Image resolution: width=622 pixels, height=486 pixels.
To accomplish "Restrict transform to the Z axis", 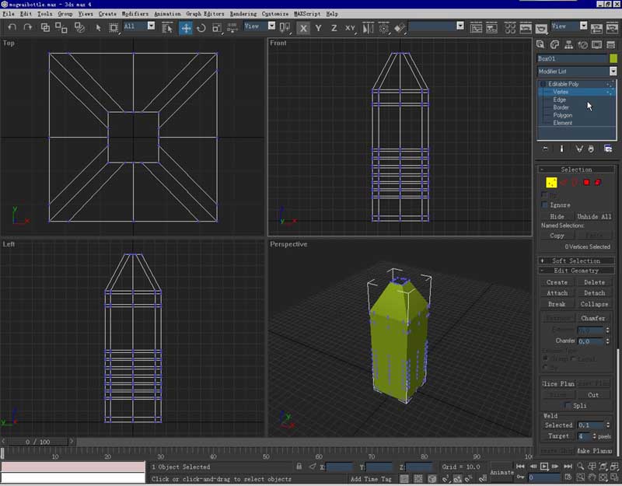I will click(x=334, y=28).
